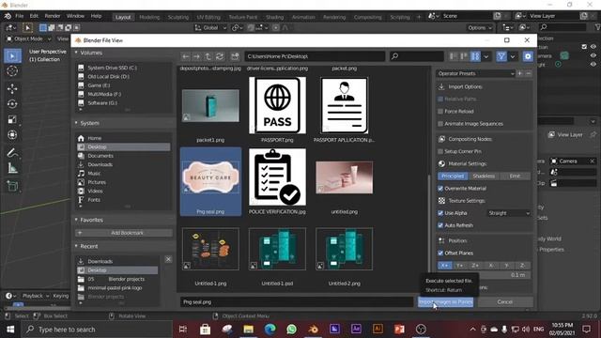
Task: Switch to Shading workspace tab
Action: click(275, 17)
